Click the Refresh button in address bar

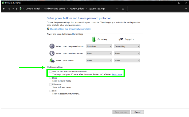123,9
